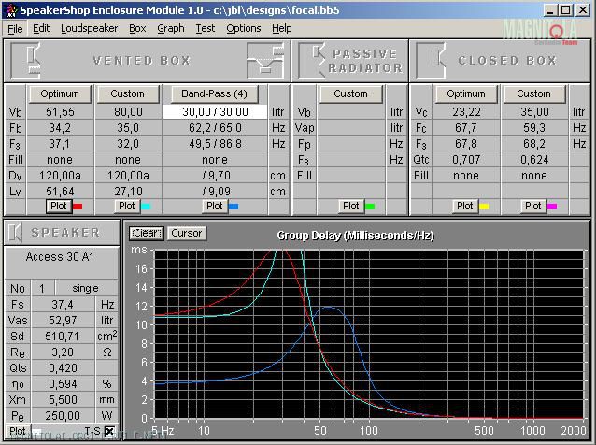Click the closed Optimum Qtc value 0,707

(x=466, y=159)
